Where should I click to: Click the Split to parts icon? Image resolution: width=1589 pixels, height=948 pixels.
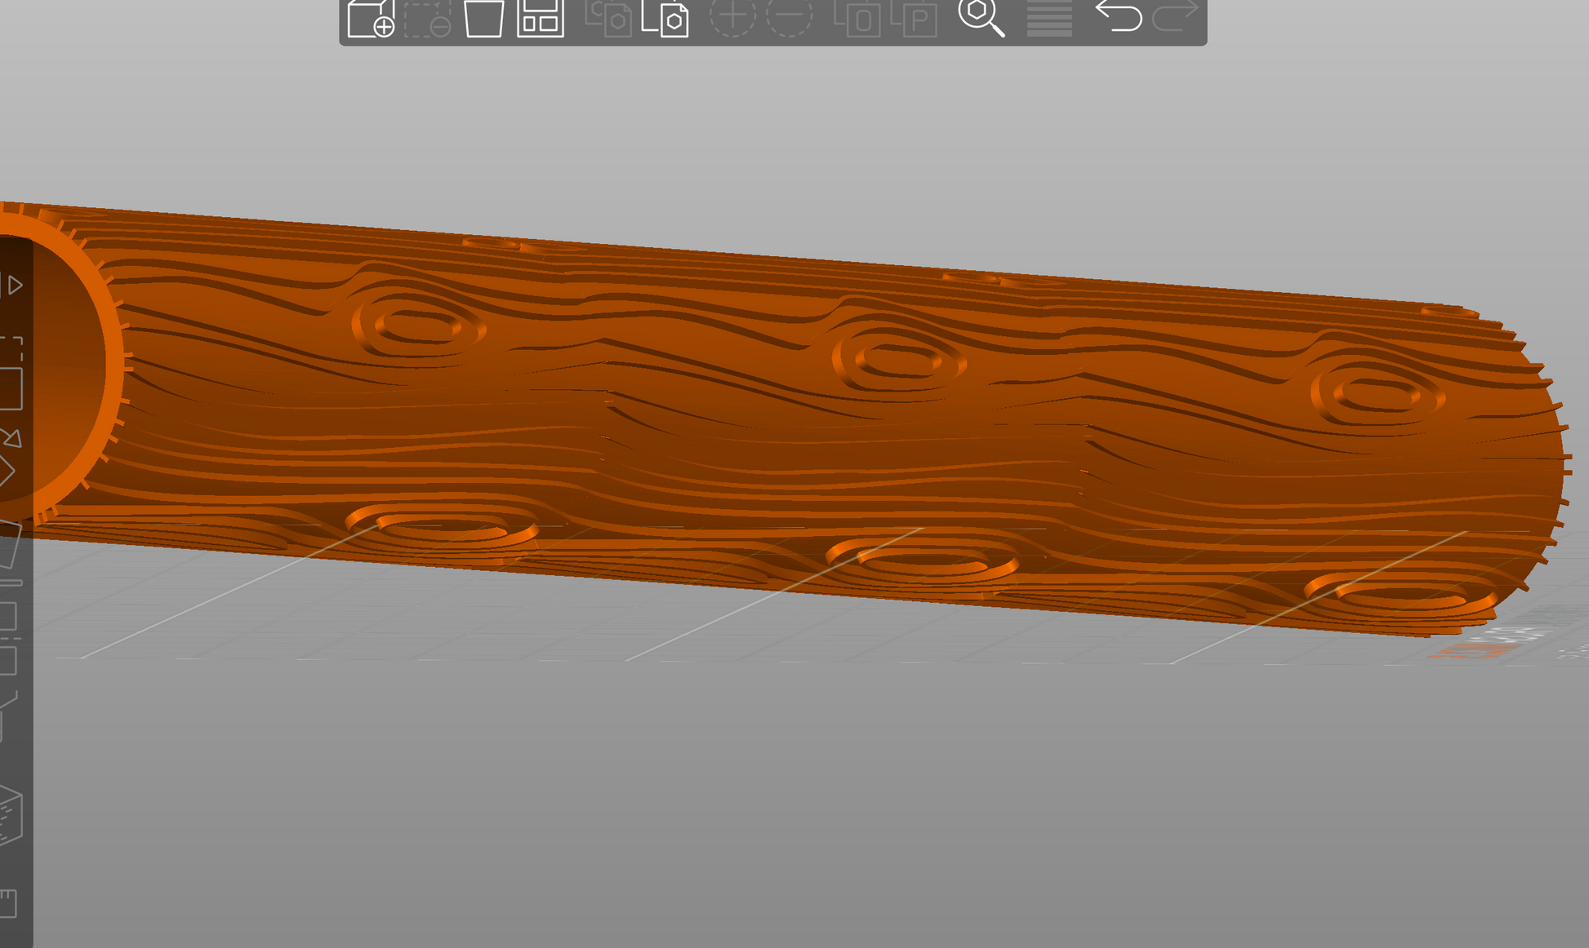(914, 18)
